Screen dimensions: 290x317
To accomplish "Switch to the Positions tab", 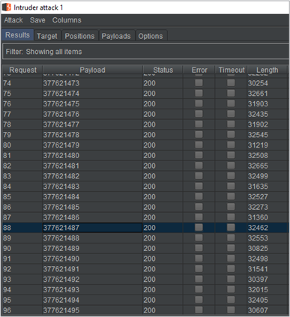I will (79, 36).
